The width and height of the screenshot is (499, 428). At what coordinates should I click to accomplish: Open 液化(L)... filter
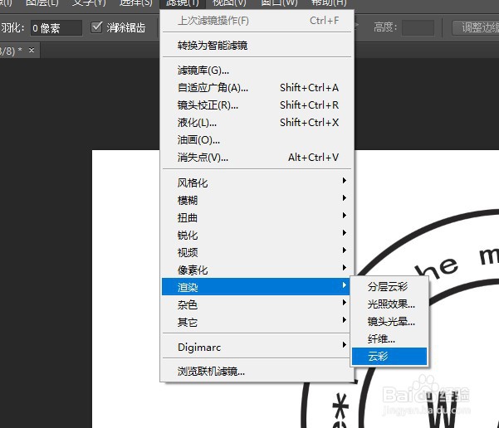point(257,123)
